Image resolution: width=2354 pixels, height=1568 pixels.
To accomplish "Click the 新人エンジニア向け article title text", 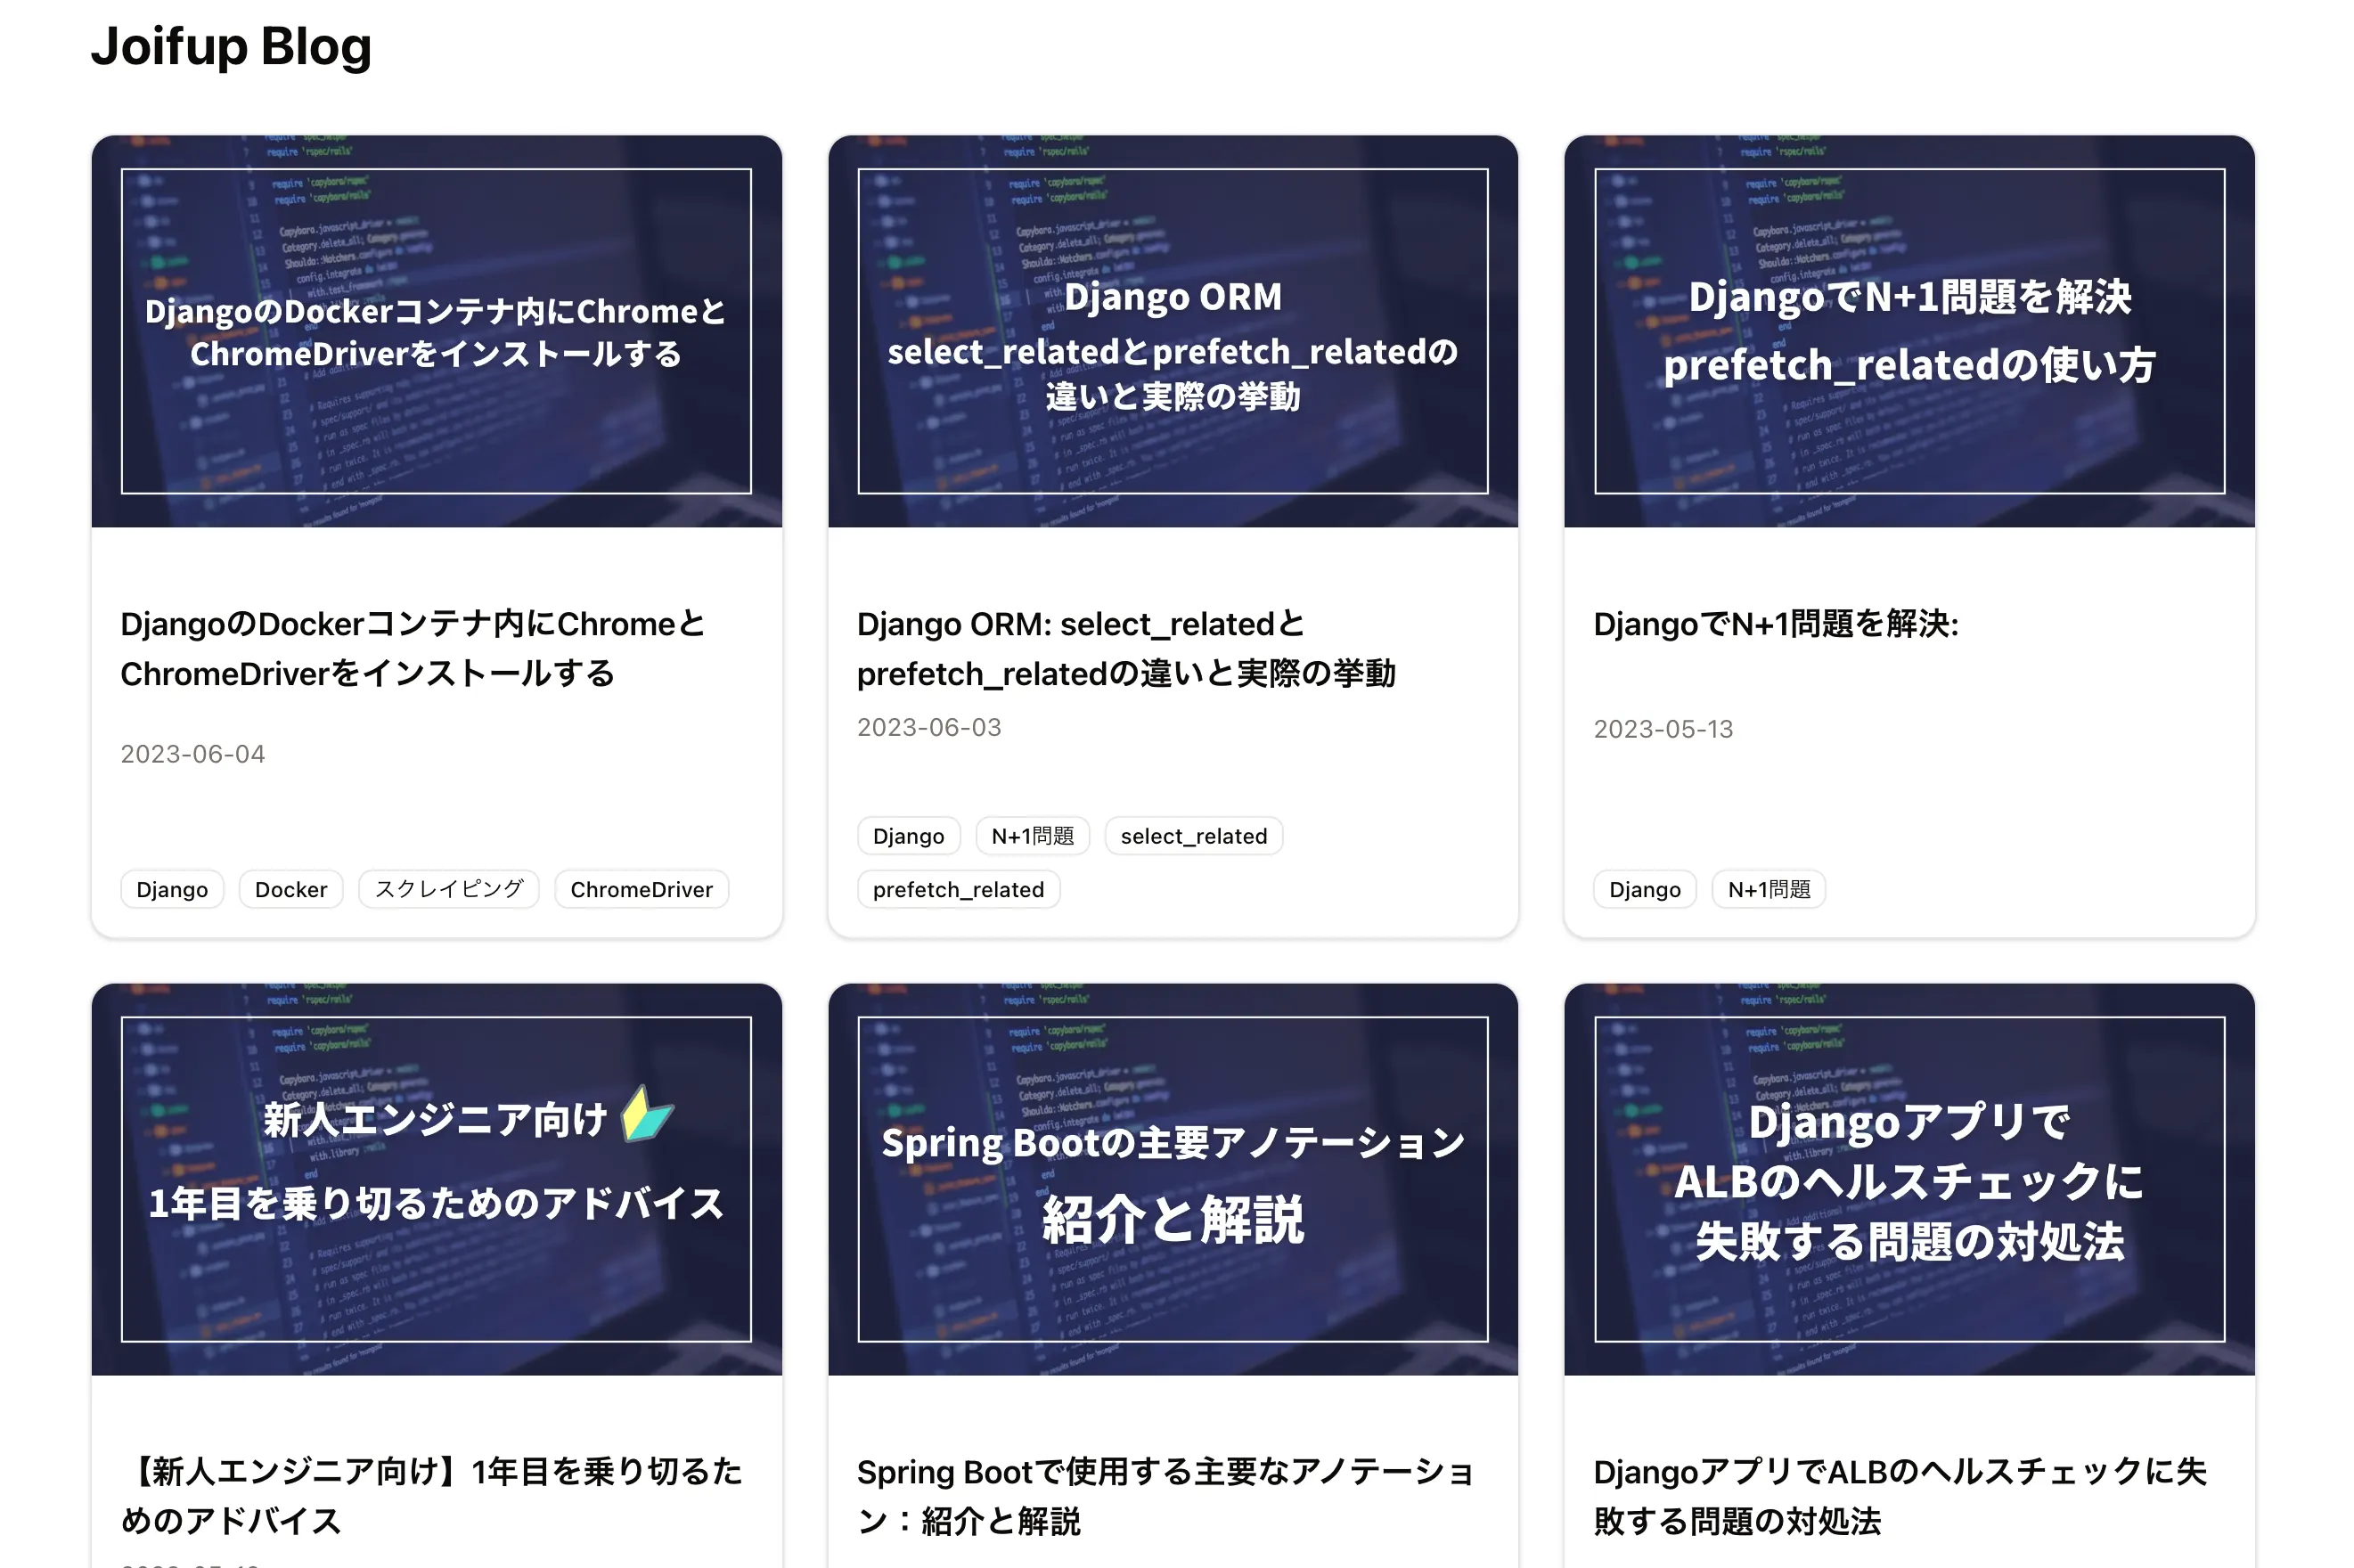I will click(x=431, y=1495).
